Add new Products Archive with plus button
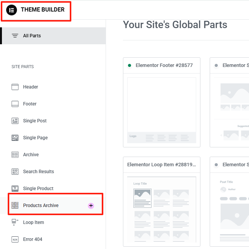249x249 pixels. [x=91, y=206]
